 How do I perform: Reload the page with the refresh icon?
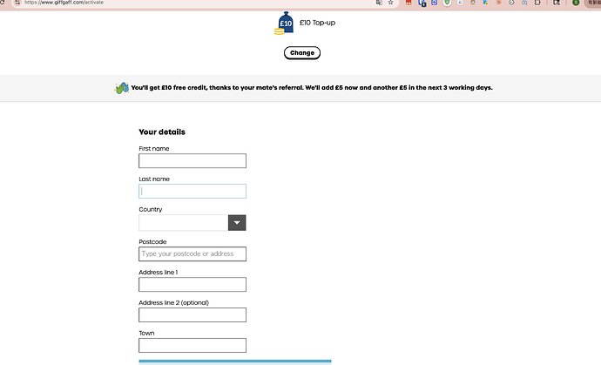click(x=2, y=3)
